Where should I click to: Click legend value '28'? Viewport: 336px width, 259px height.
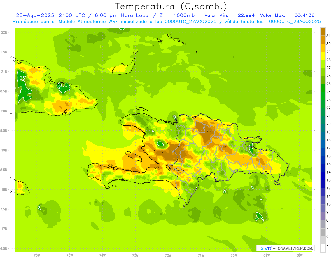pyautogui.click(x=328, y=60)
